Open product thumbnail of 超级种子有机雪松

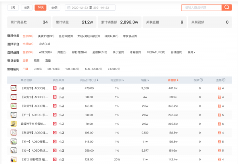pos(13,124)
